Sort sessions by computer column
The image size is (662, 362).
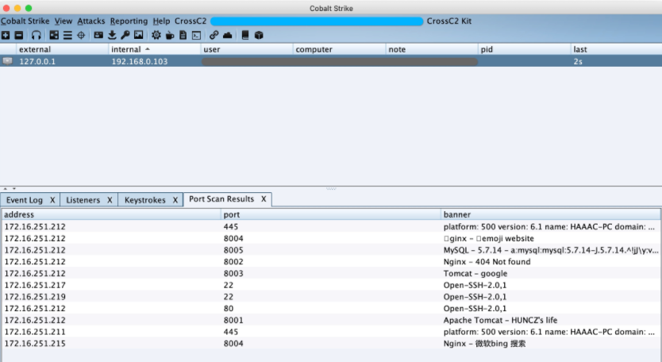pyautogui.click(x=339, y=49)
